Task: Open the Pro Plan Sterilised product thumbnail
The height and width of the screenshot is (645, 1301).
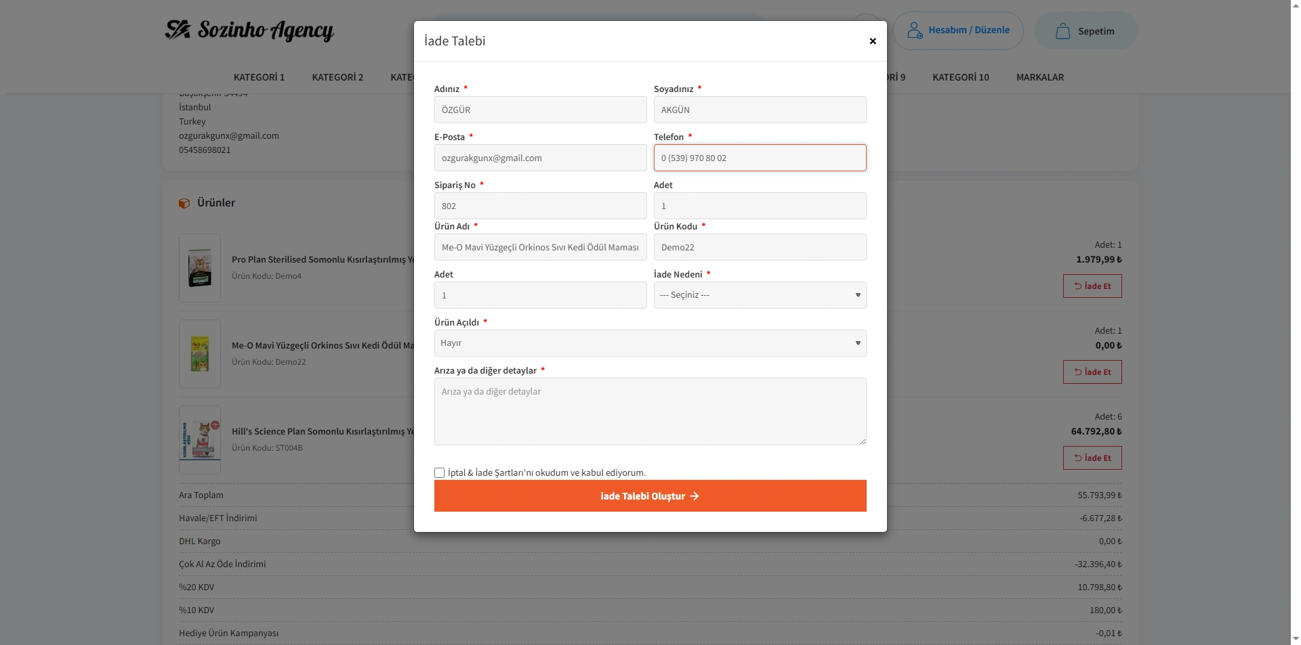Action: pyautogui.click(x=200, y=268)
